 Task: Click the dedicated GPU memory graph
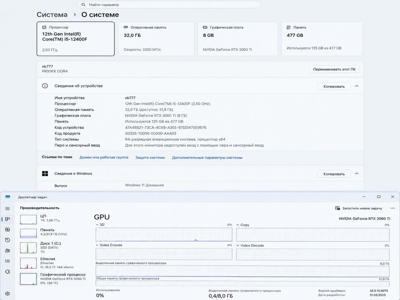click(x=242, y=271)
